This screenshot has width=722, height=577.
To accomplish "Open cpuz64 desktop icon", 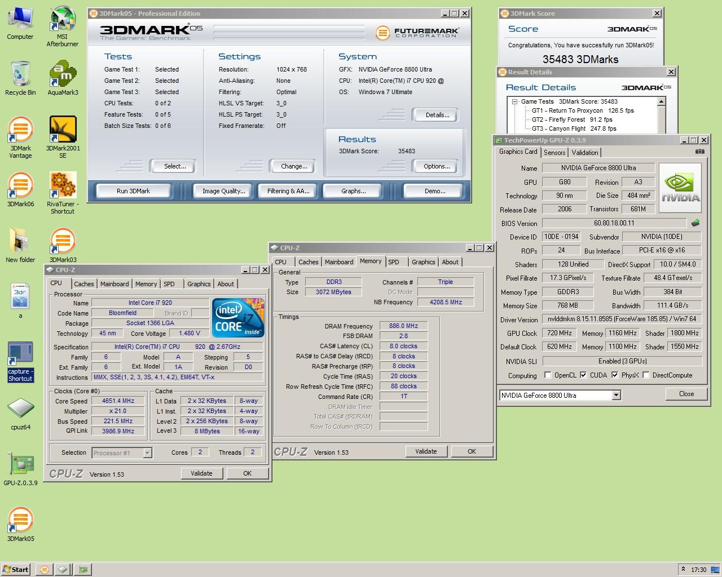I will pyautogui.click(x=20, y=414).
